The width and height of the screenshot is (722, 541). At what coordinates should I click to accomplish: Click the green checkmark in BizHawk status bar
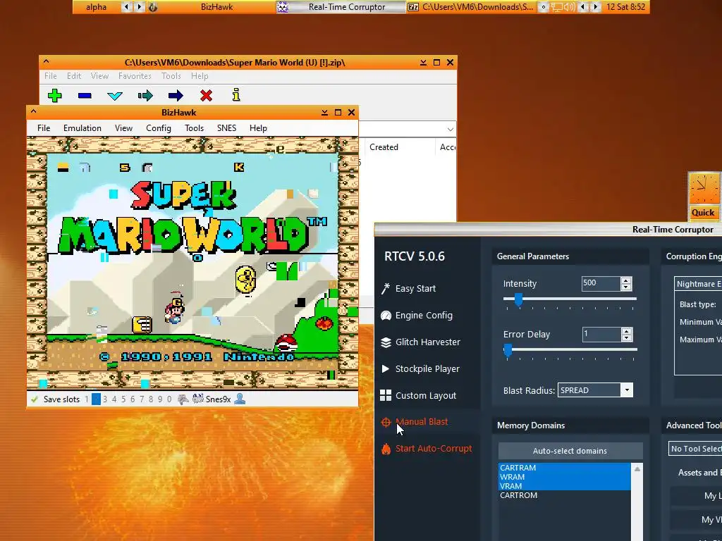34,399
